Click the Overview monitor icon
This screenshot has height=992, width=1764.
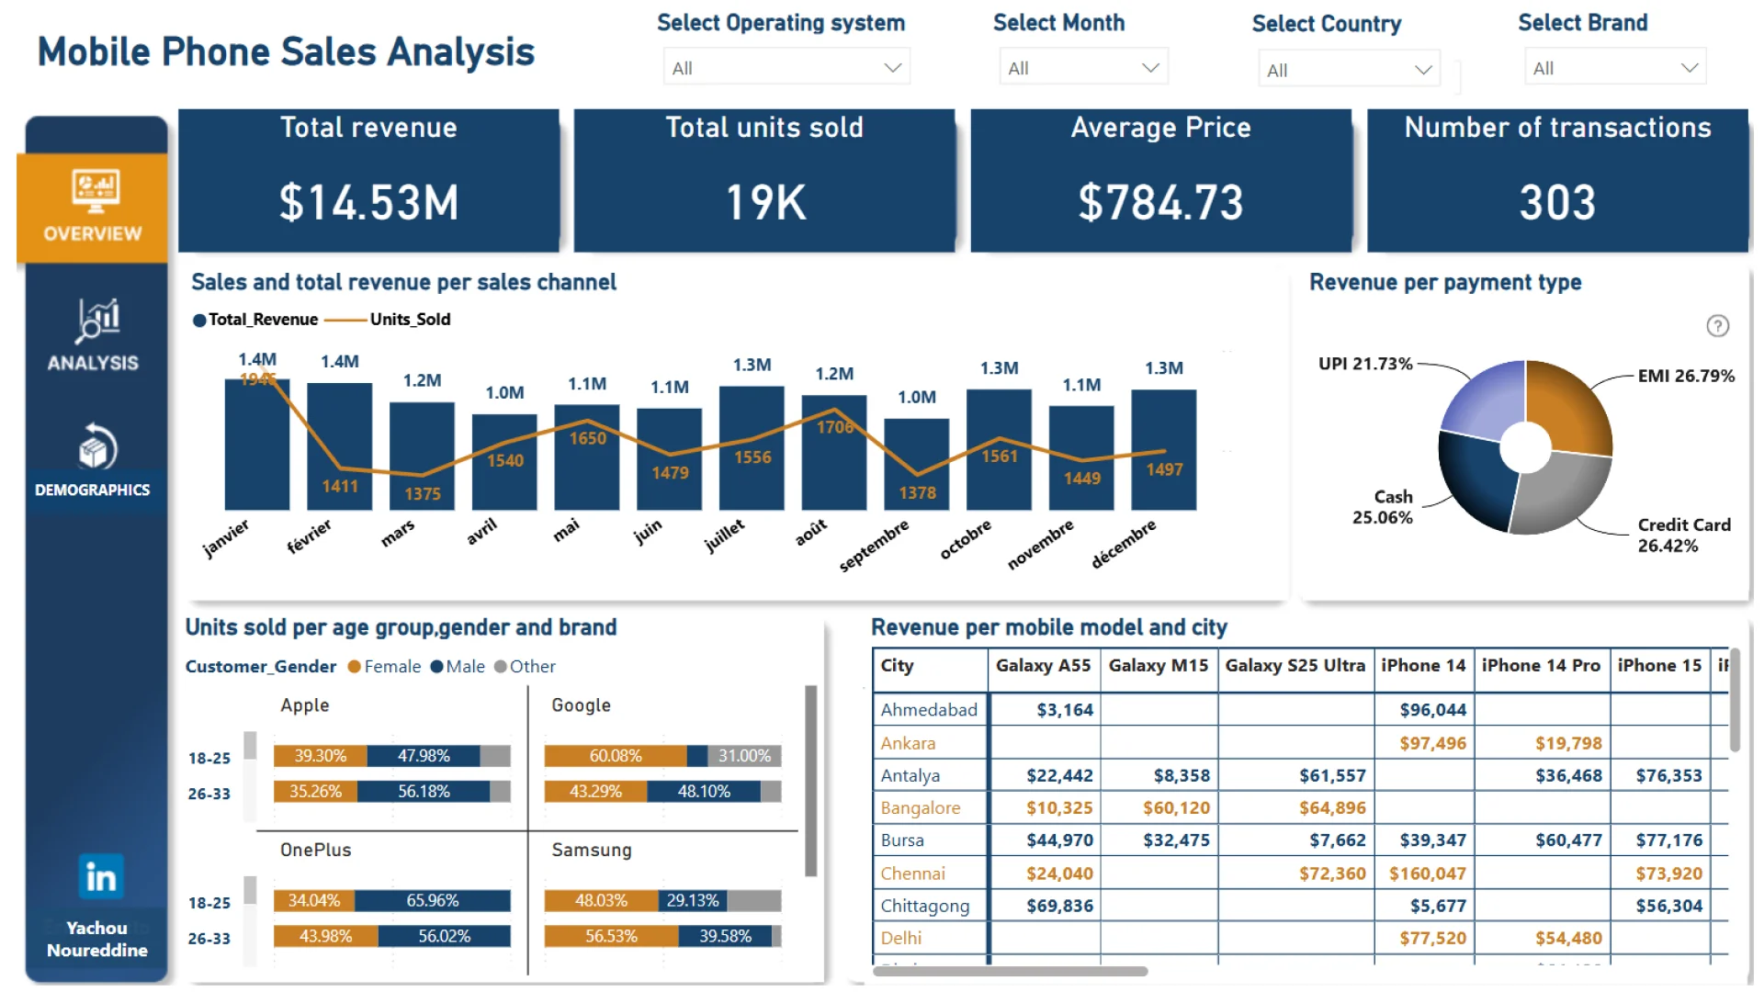(x=96, y=191)
